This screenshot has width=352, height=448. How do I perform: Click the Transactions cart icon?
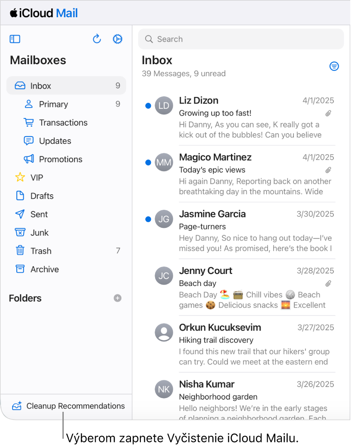coord(28,123)
